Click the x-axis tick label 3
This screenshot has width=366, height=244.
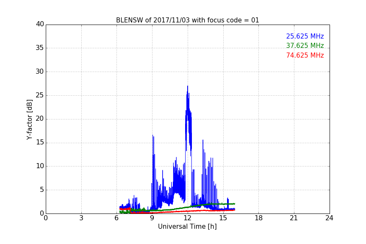click(81, 218)
